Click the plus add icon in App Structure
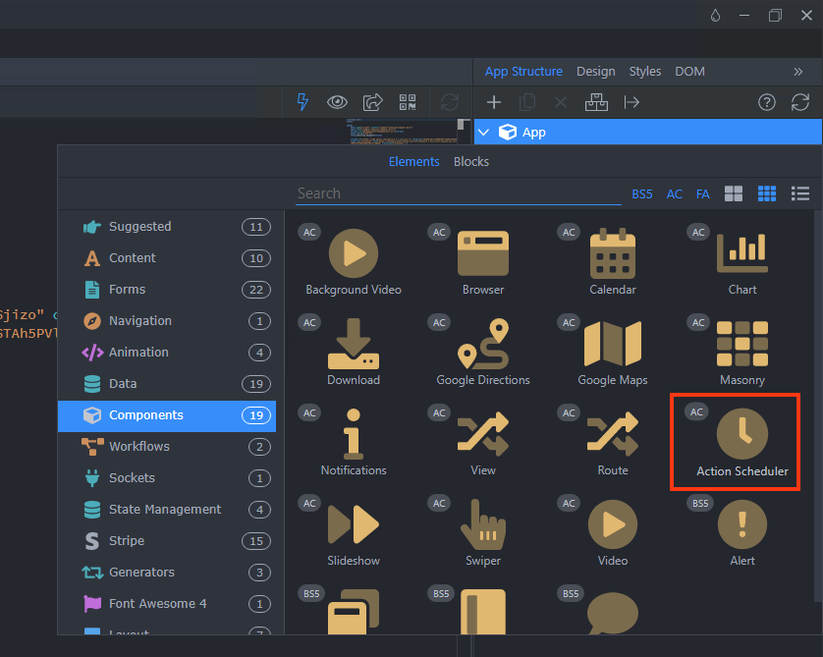823x657 pixels. [x=493, y=102]
